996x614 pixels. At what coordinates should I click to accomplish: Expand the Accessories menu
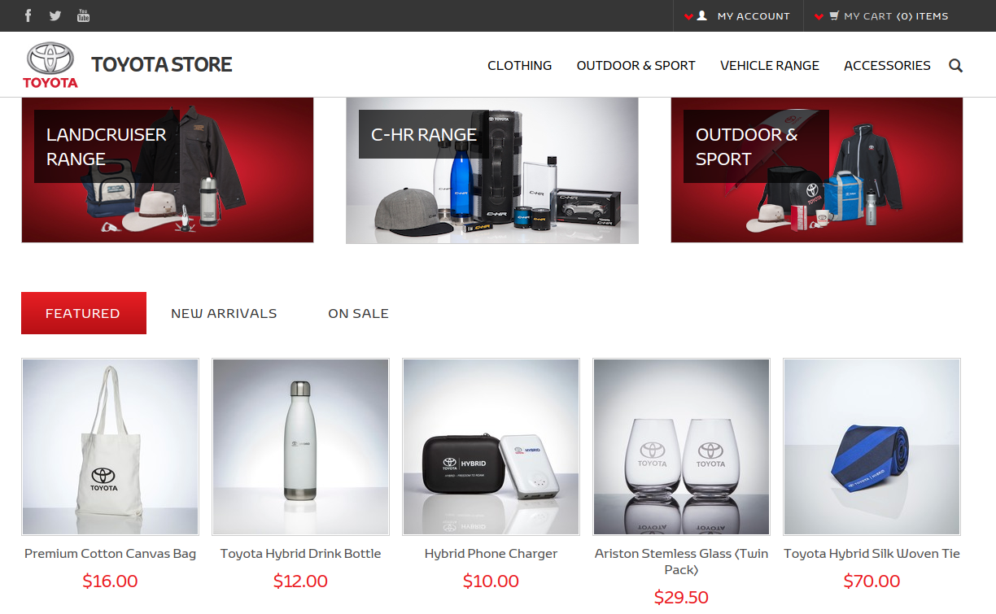(887, 66)
